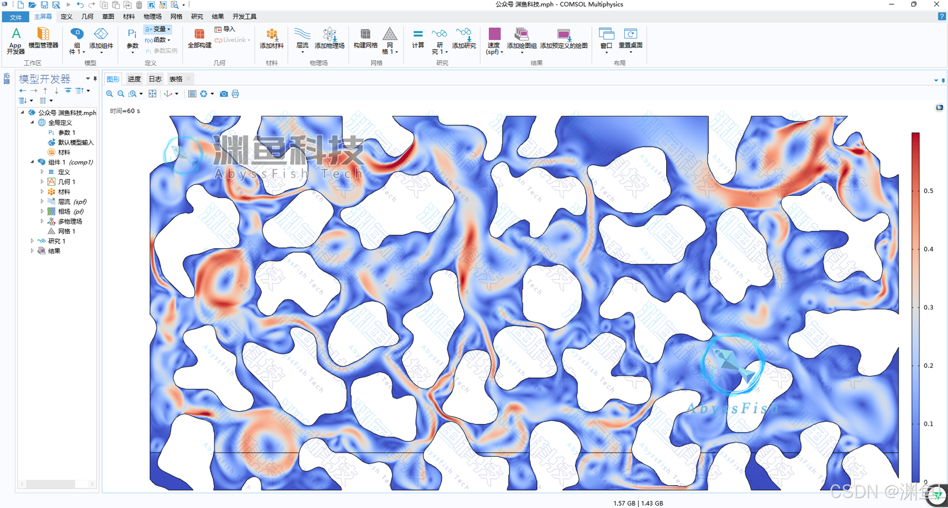The width and height of the screenshot is (948, 508).
Task: Open the App 开发器 (Application Builder)
Action: (x=16, y=41)
